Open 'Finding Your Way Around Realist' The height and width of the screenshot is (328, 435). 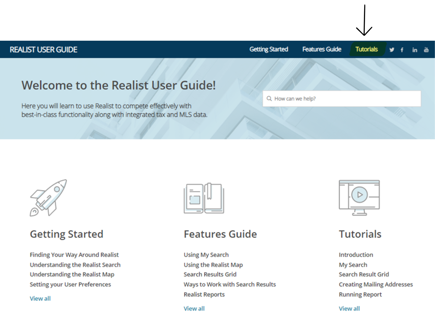[x=74, y=255]
